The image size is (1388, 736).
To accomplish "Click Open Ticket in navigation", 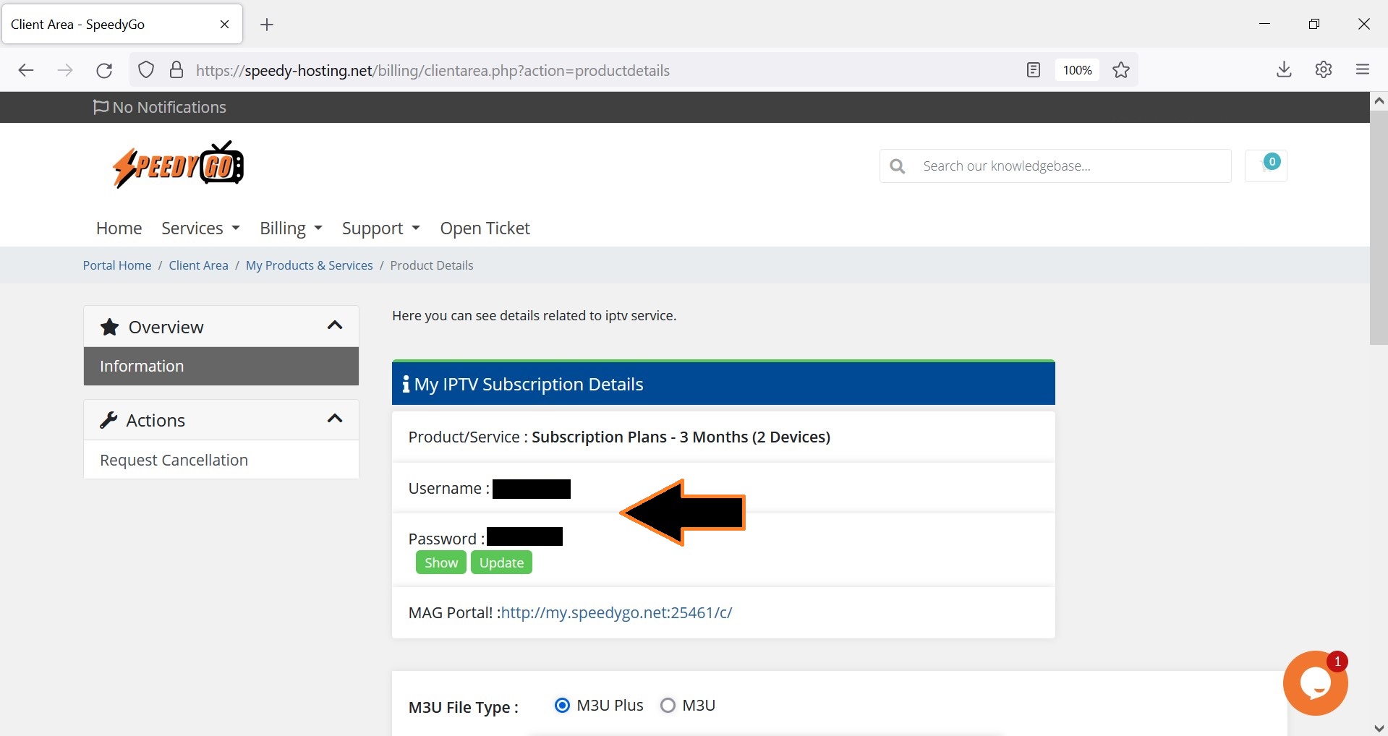I will coord(485,228).
